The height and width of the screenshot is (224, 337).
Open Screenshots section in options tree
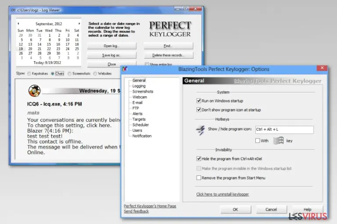click(143, 91)
